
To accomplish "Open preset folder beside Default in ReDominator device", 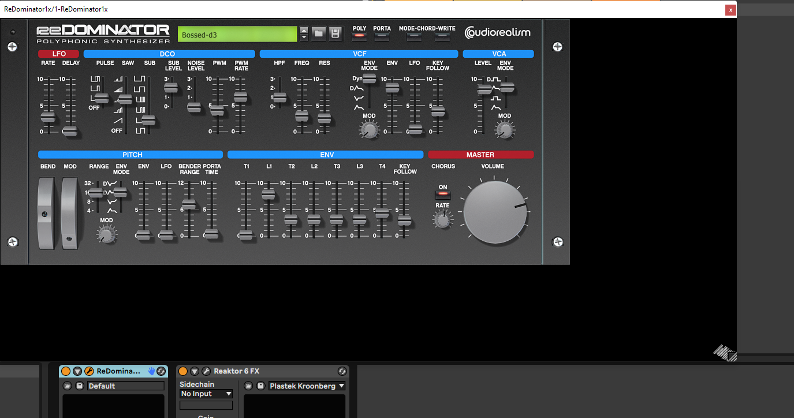I will tap(68, 386).
